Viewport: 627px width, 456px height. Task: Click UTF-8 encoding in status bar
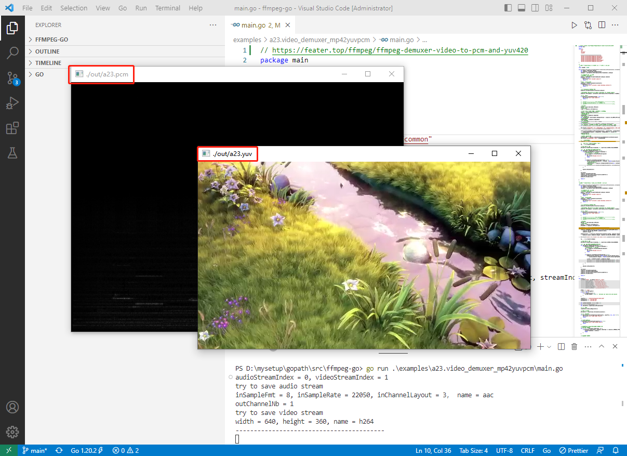coord(504,450)
